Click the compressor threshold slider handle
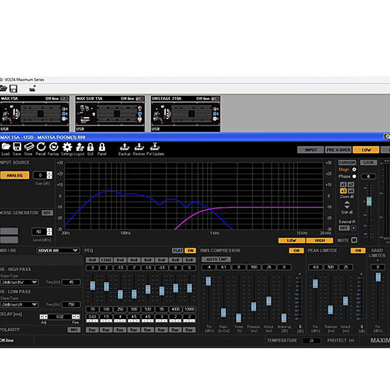The image size is (390, 390). [208, 281]
